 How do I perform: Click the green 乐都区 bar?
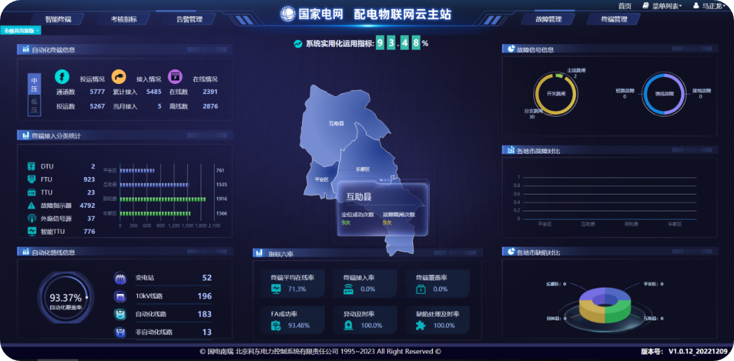[x=155, y=213]
